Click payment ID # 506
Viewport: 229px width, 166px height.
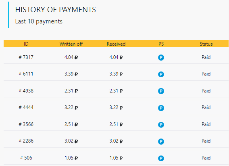click(26, 158)
